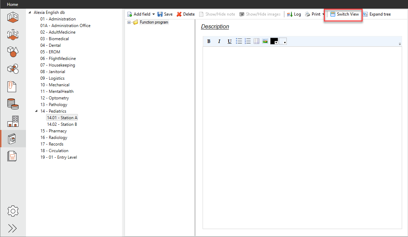Insert a table in description editor
Screen dimensions: 408x237
[x=256, y=41]
